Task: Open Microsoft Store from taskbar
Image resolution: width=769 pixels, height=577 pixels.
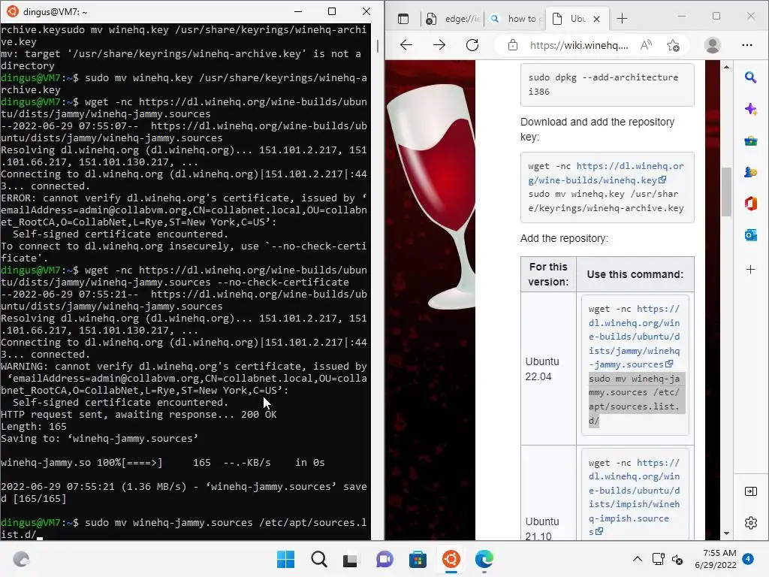Action: (418, 559)
